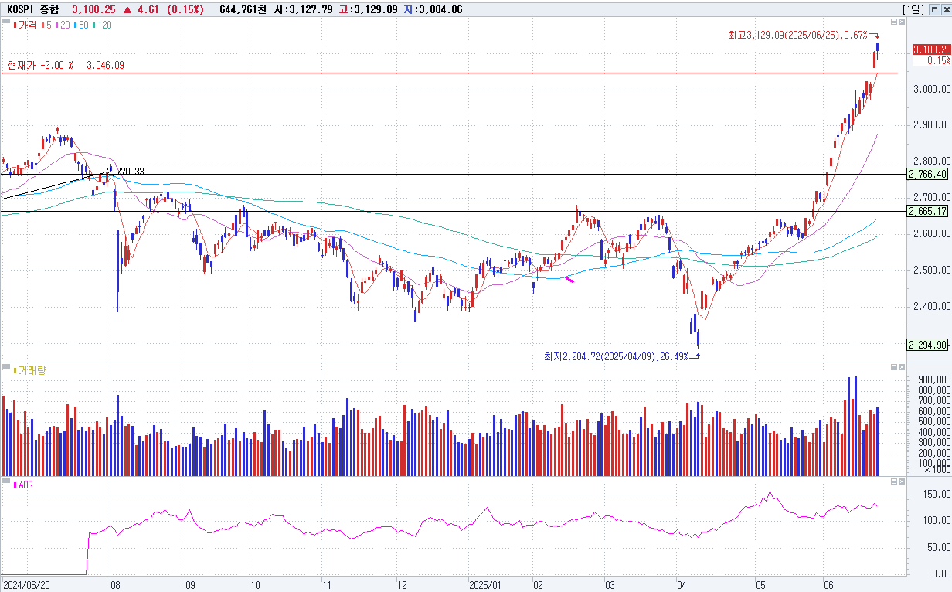Click the red 3,108.25 price tag on axis
The image size is (952, 592).
click(x=931, y=49)
